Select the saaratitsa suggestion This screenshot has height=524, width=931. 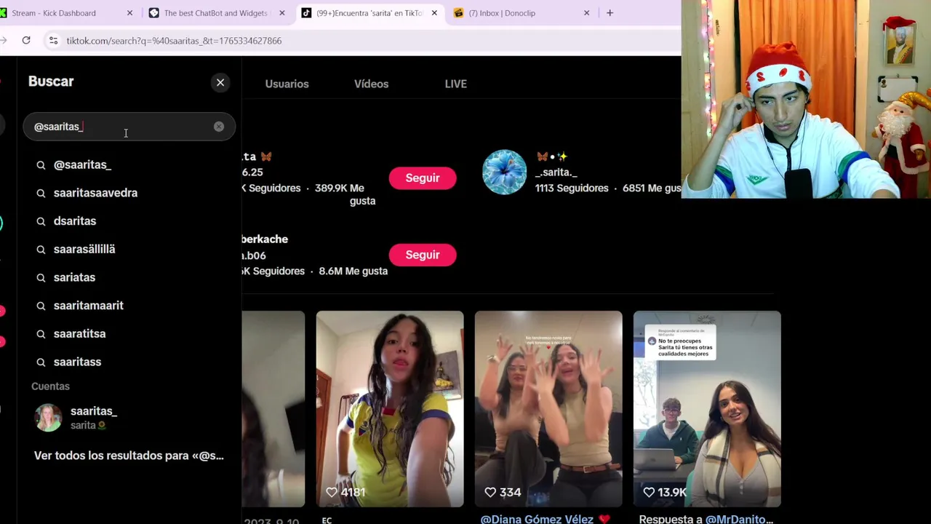[79, 333]
